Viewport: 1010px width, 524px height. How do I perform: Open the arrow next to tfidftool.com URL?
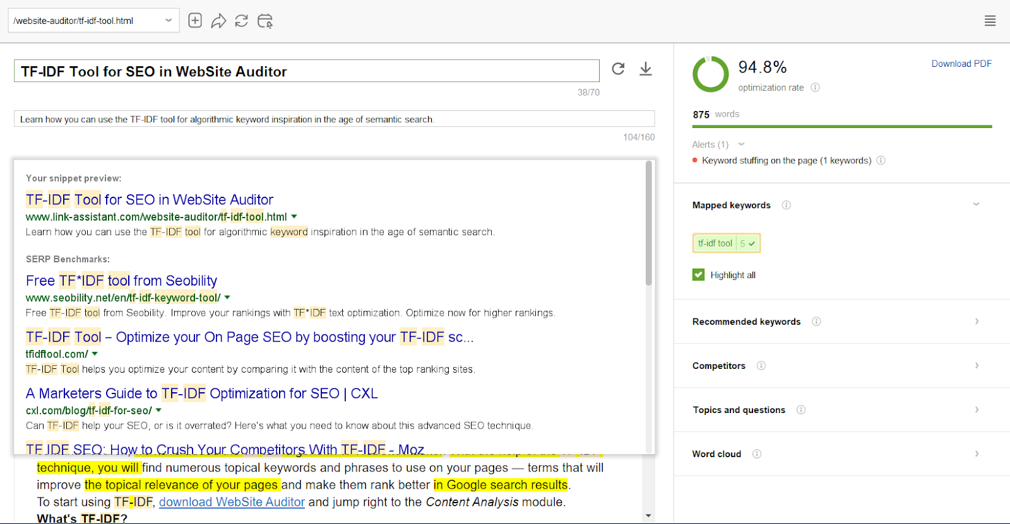pos(95,354)
